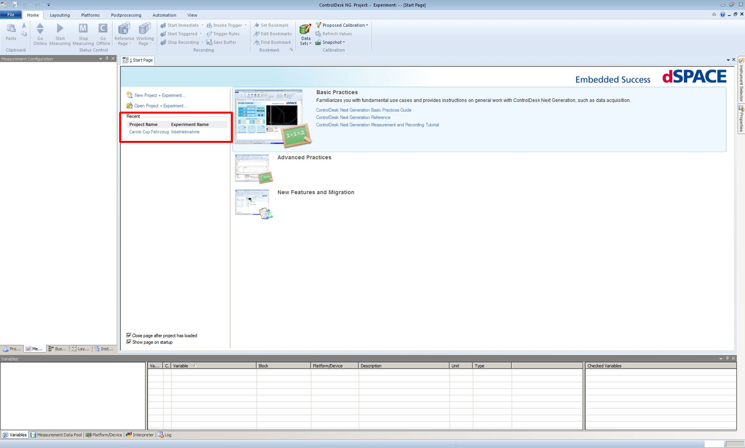Click the Set Bookmark icon
This screenshot has width=745, height=448.
pos(257,25)
